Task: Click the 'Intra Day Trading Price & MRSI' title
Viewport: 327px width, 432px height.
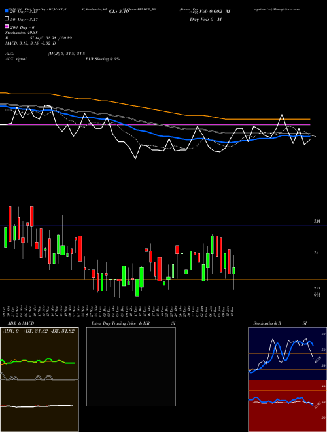Action: pyautogui.click(x=133, y=323)
